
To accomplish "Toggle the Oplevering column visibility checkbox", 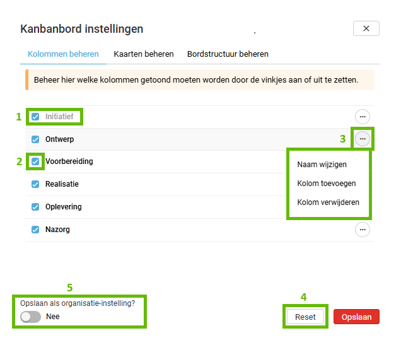I will point(35,207).
